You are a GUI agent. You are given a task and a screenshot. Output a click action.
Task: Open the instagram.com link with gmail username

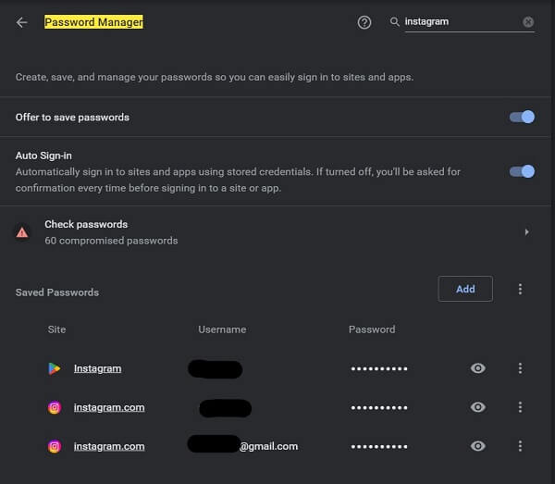click(109, 446)
